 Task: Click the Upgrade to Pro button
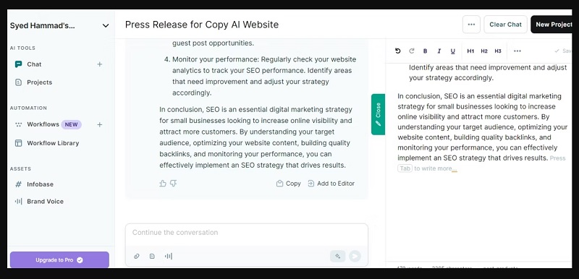pyautogui.click(x=59, y=259)
